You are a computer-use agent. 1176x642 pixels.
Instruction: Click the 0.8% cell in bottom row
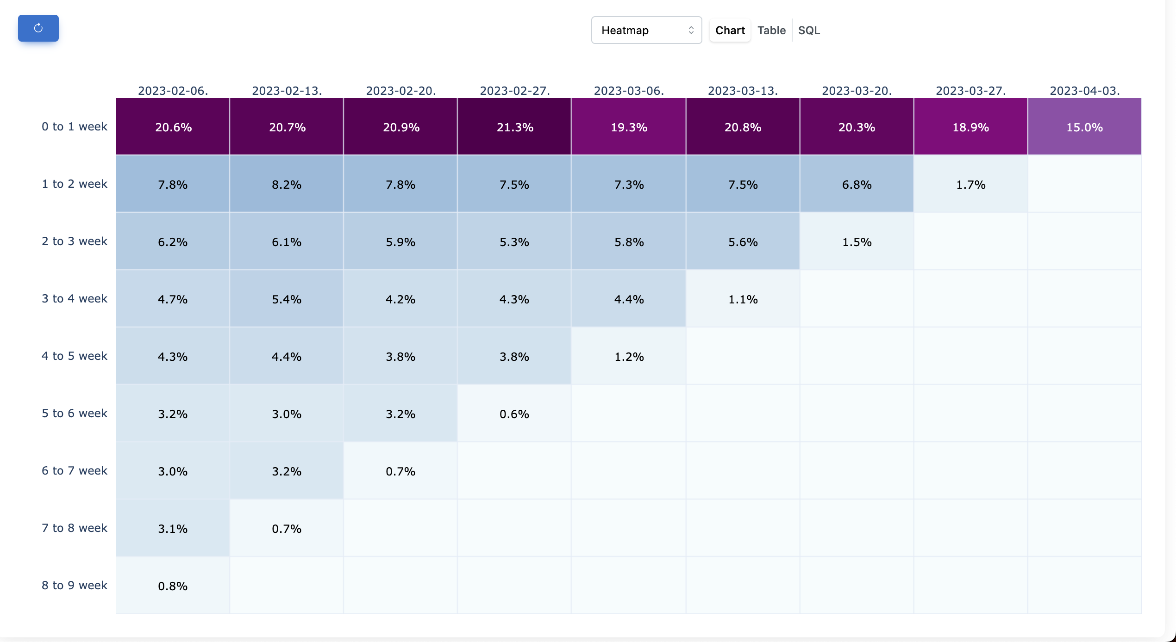(x=173, y=586)
